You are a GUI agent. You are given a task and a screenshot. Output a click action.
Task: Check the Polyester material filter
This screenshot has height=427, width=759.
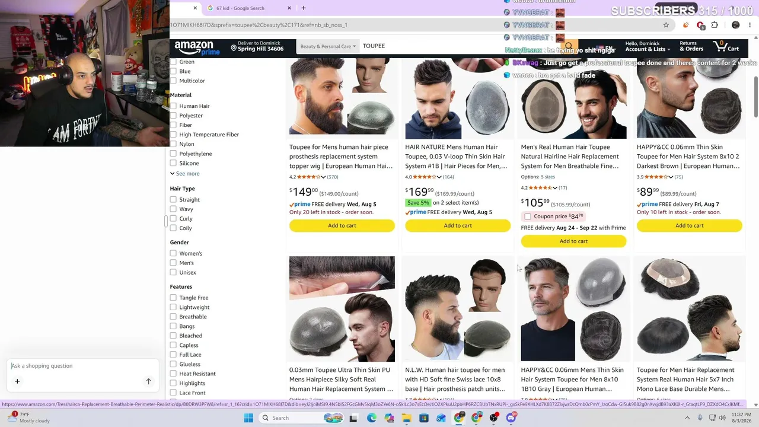click(x=173, y=116)
